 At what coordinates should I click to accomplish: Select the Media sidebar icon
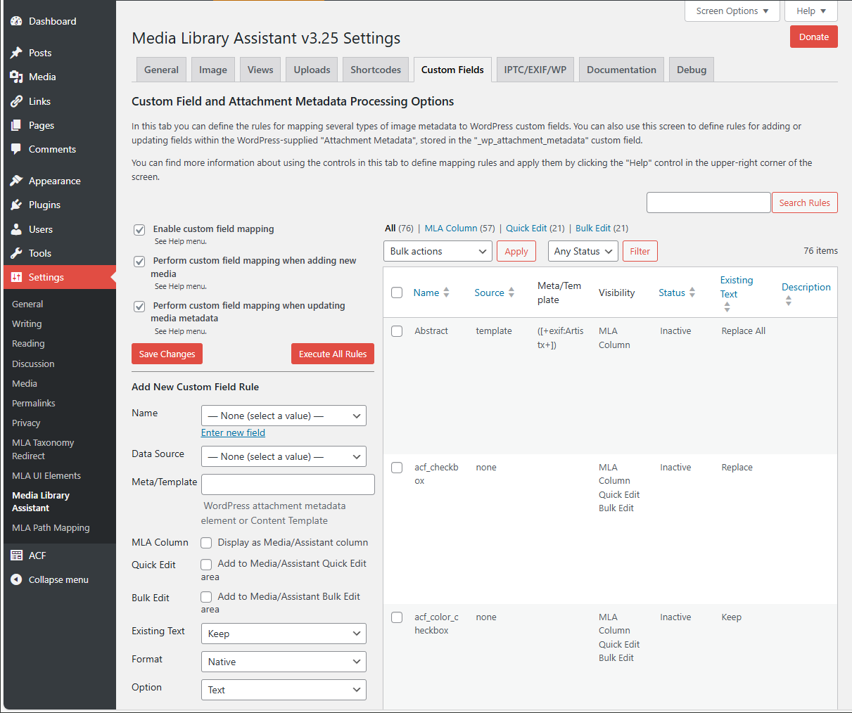click(x=16, y=77)
